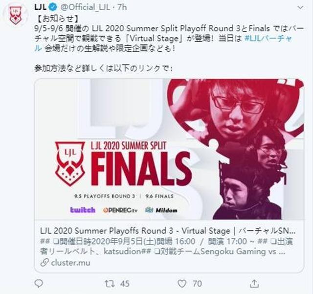This screenshot has width=313, height=294.
Task: Click the OPENREC.tv logo in banner
Action: (x=120, y=210)
